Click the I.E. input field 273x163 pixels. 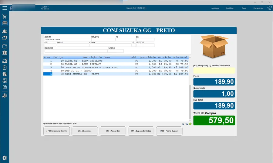click(x=145, y=40)
